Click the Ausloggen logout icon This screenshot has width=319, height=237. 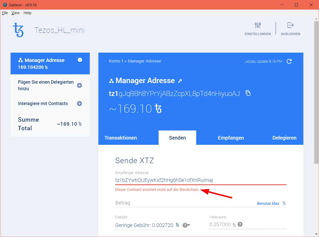291,25
